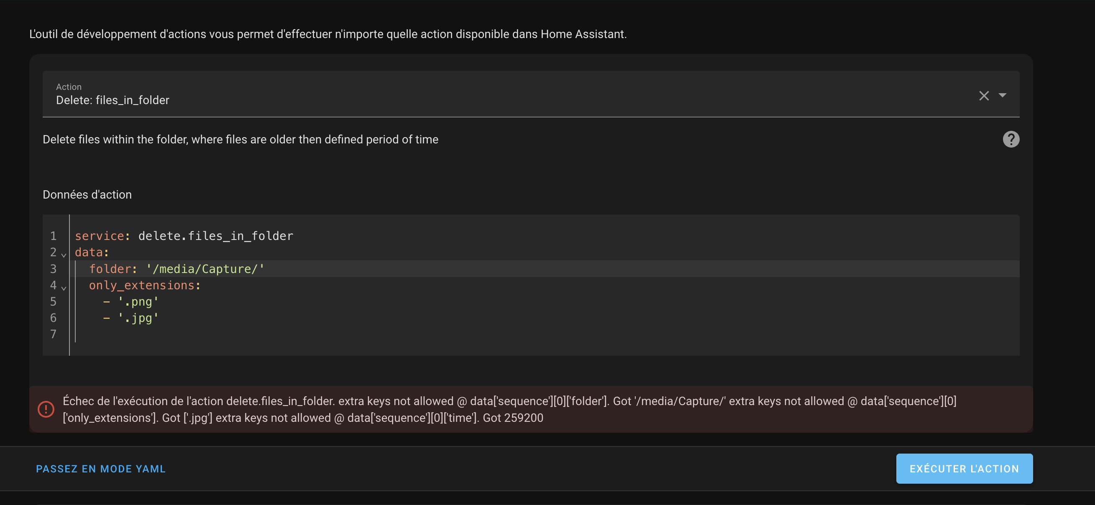The image size is (1095, 505).
Task: Focus the Action field showing Delete: files_in_folder
Action: pos(531,94)
